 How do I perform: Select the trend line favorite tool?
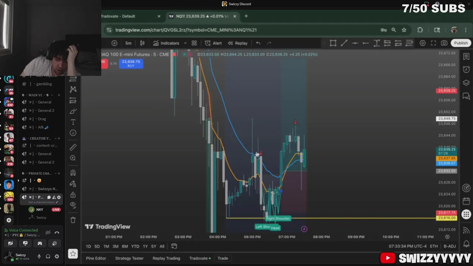point(344,43)
